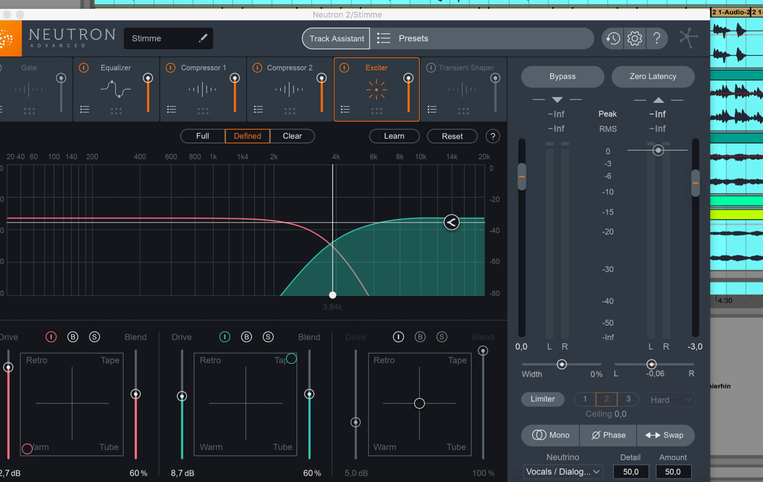Image resolution: width=763 pixels, height=482 pixels.
Task: Grab Exciter module reorder dots handle
Action: click(x=377, y=111)
